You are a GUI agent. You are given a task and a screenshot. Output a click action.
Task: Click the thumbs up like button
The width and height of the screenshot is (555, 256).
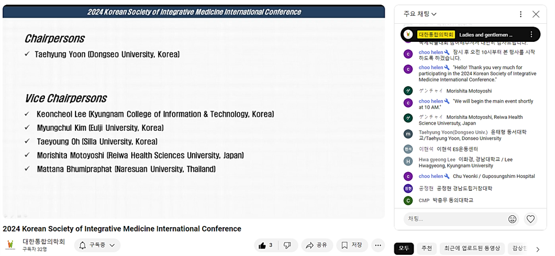[266, 245]
